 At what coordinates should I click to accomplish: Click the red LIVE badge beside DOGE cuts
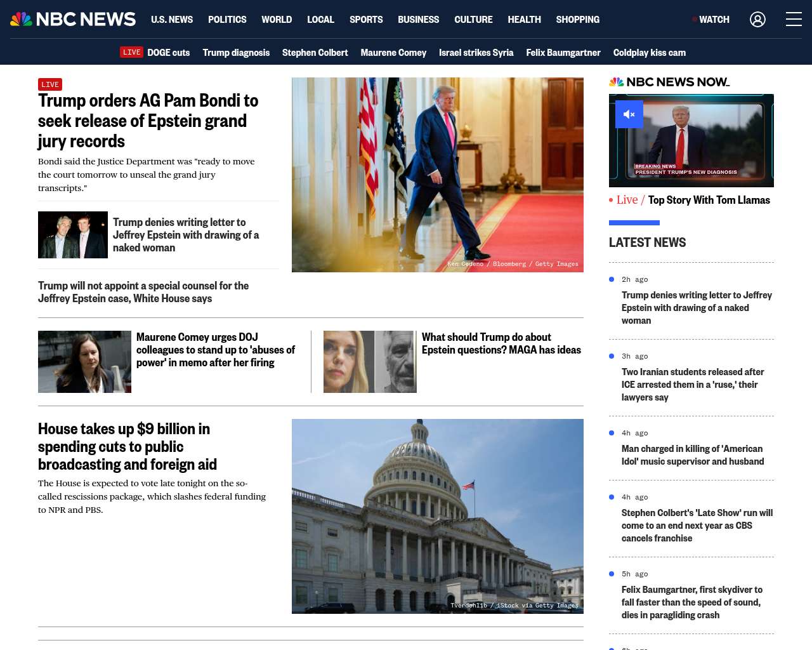tap(132, 53)
